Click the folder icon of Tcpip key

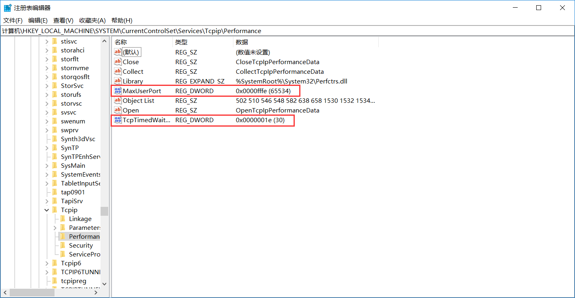[55, 210]
